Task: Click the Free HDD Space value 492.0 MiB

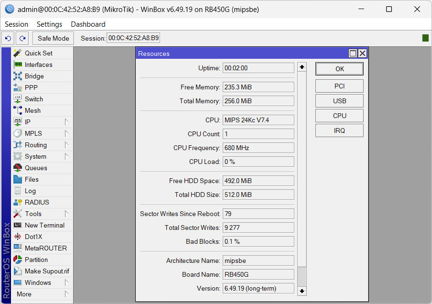Action: click(259, 181)
